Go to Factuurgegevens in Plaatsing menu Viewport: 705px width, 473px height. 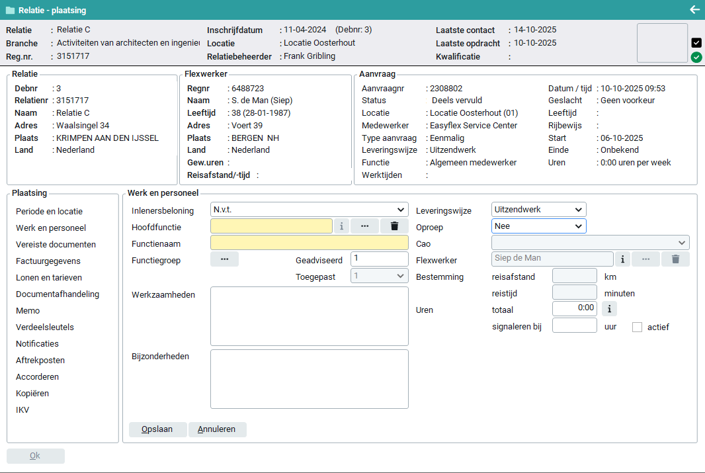click(x=48, y=261)
